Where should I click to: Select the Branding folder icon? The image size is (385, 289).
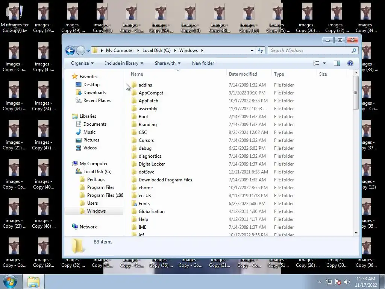(134, 124)
